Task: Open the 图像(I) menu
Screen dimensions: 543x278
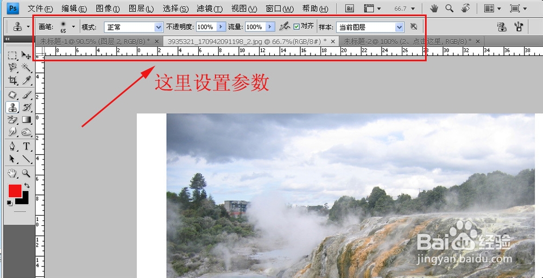Action: (x=108, y=9)
